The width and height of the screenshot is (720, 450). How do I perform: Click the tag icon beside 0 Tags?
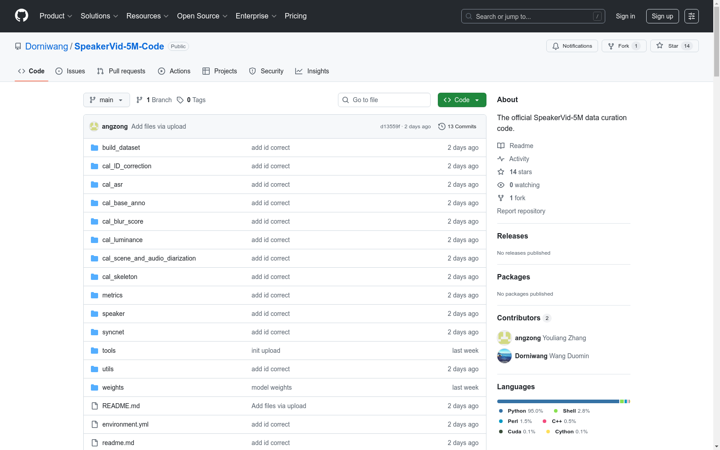(180, 100)
